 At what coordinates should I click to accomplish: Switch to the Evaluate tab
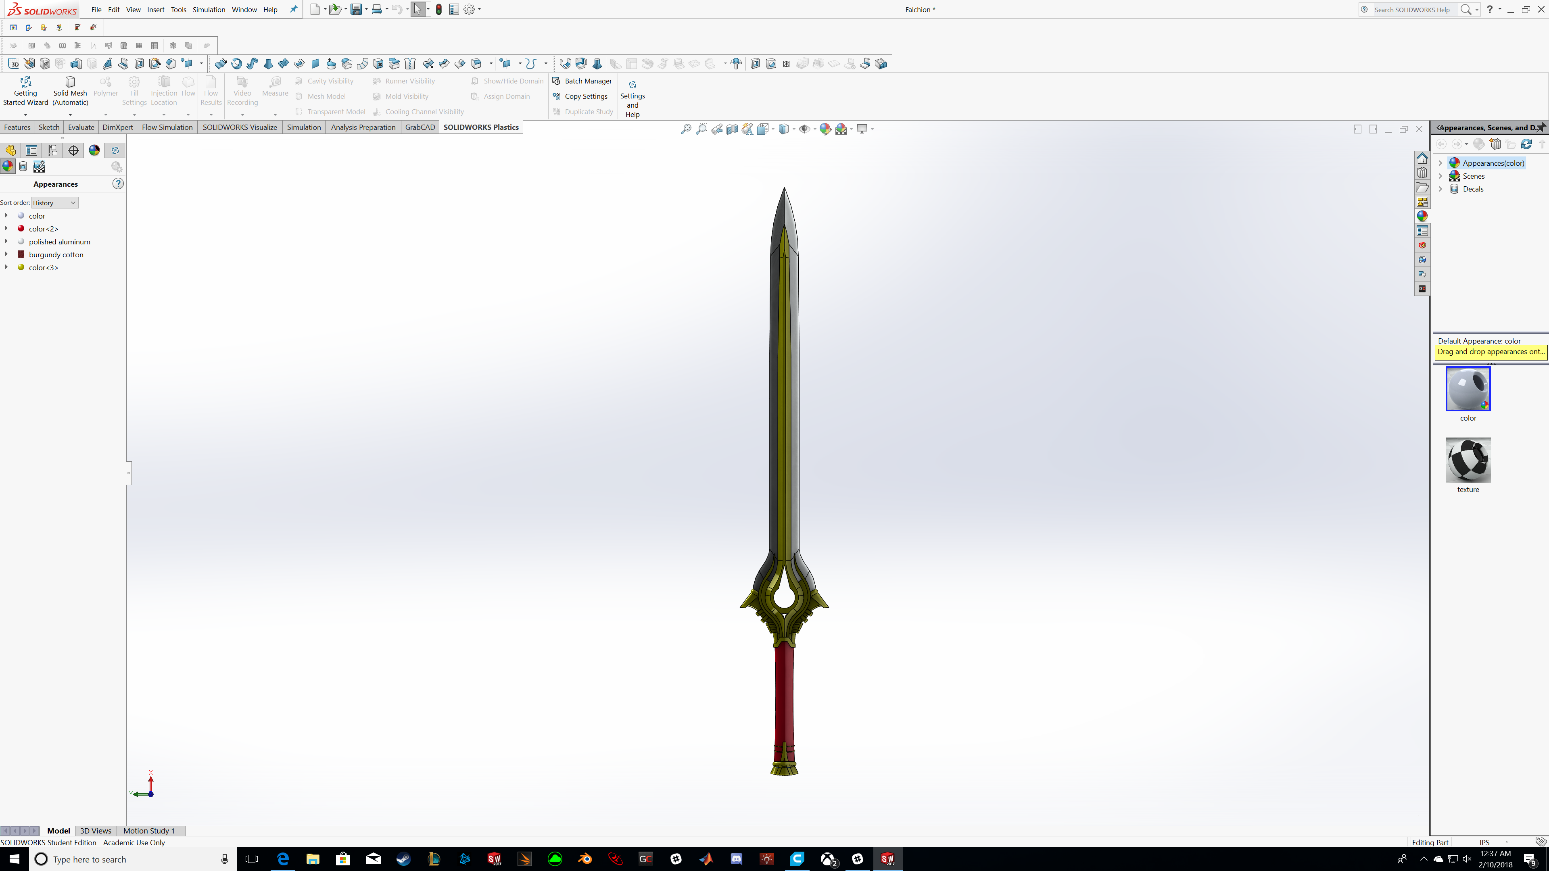81,127
